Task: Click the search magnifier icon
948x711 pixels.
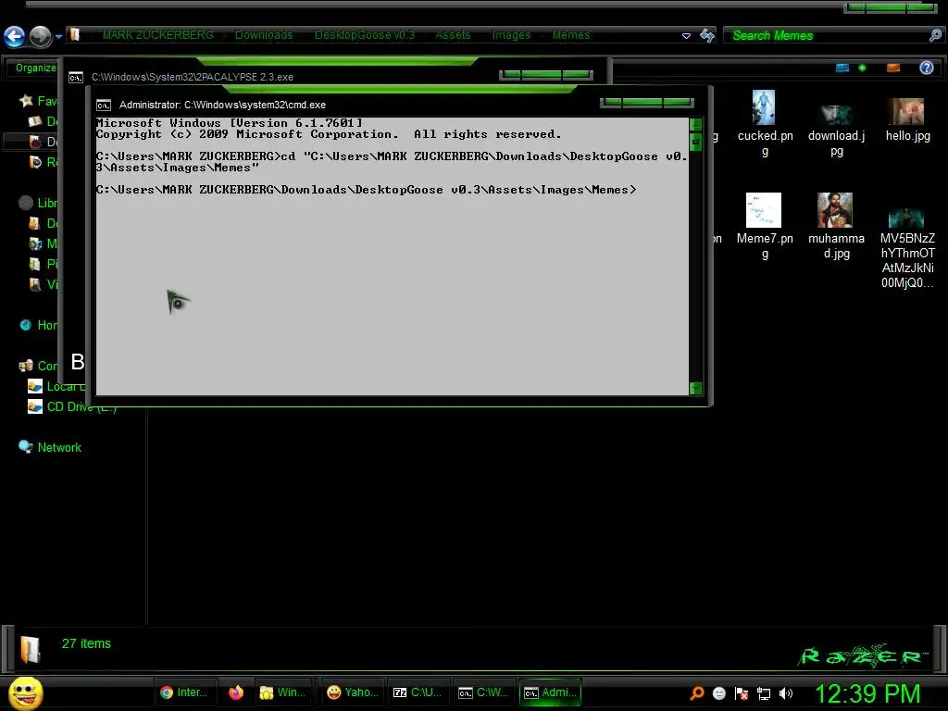Action: pos(935,36)
